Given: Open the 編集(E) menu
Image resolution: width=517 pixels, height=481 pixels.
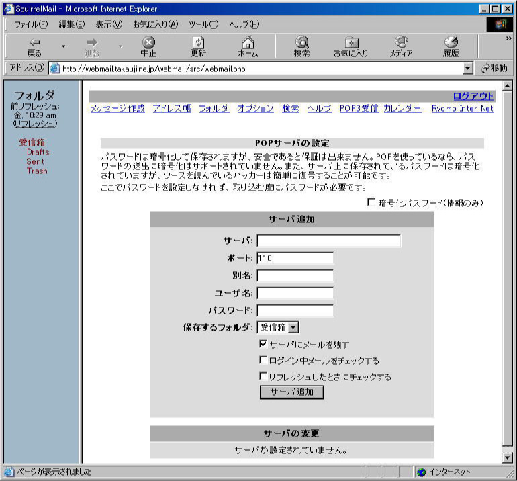Looking at the screenshot, I should (72, 24).
